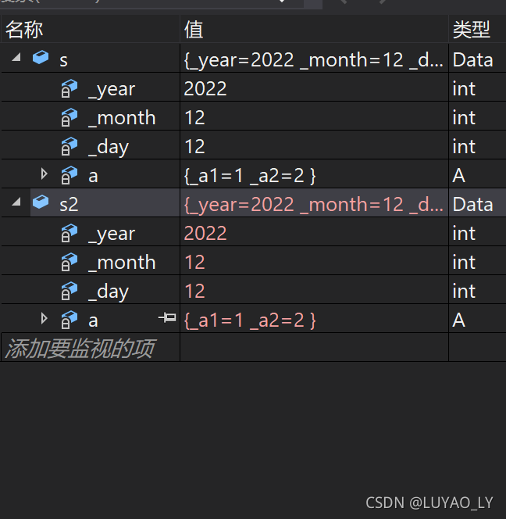The height and width of the screenshot is (519, 506).
Task: Collapse the s2 variable tree node
Action: tap(16, 202)
